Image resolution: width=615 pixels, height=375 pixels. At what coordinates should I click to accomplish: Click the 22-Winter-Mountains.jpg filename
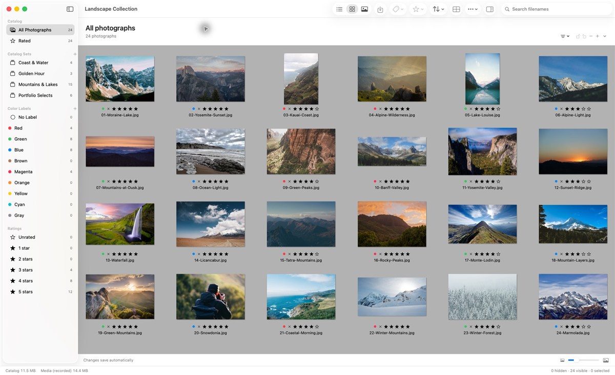click(392, 333)
